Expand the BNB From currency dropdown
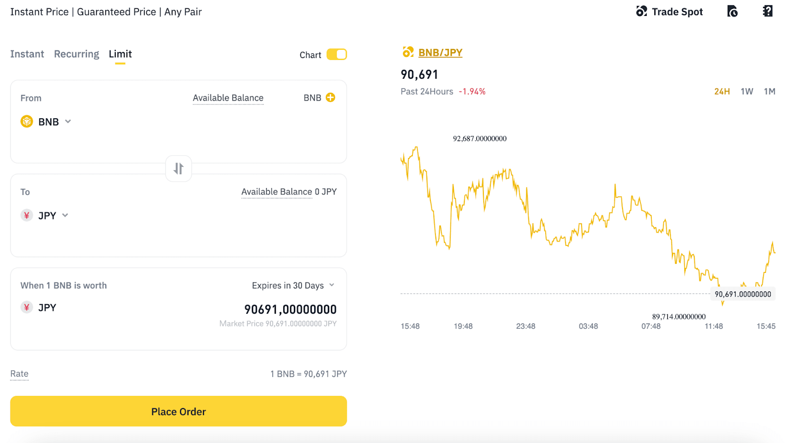The width and height of the screenshot is (798, 443). point(68,122)
